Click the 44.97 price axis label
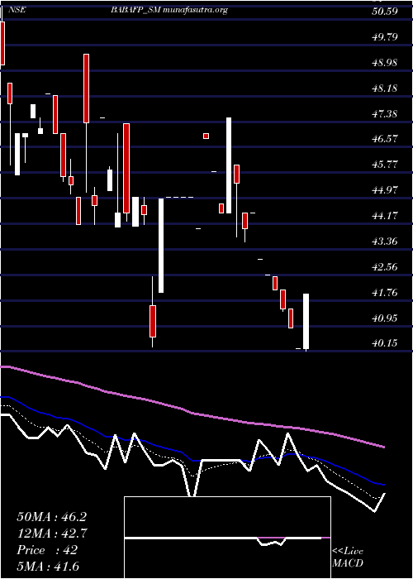The width and height of the screenshot is (413, 579). click(385, 190)
